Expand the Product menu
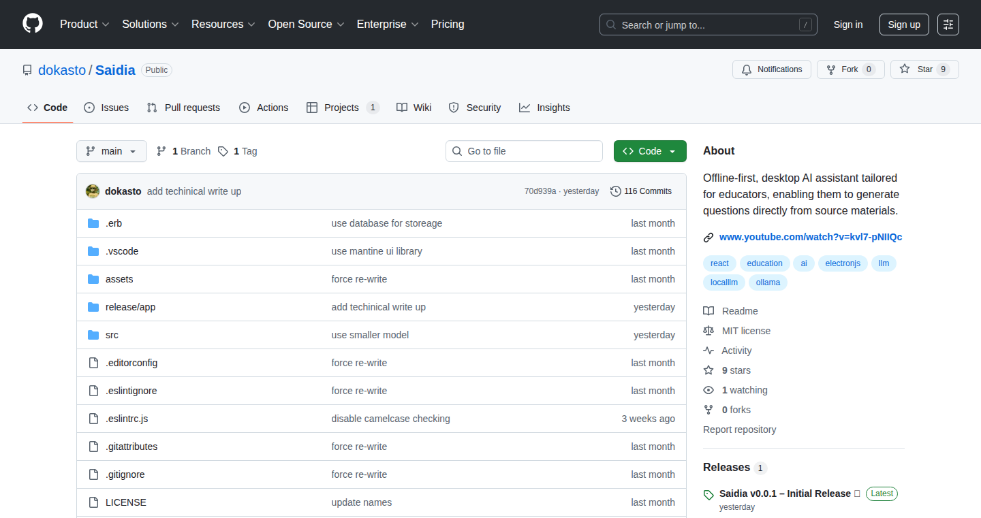Image resolution: width=981 pixels, height=518 pixels. [x=84, y=24]
